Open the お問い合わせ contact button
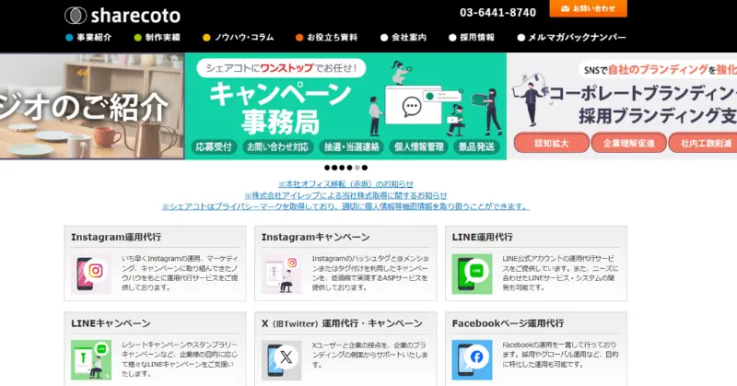 coord(588,8)
